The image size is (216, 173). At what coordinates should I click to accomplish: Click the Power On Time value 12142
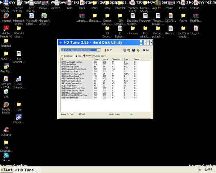click(82, 114)
